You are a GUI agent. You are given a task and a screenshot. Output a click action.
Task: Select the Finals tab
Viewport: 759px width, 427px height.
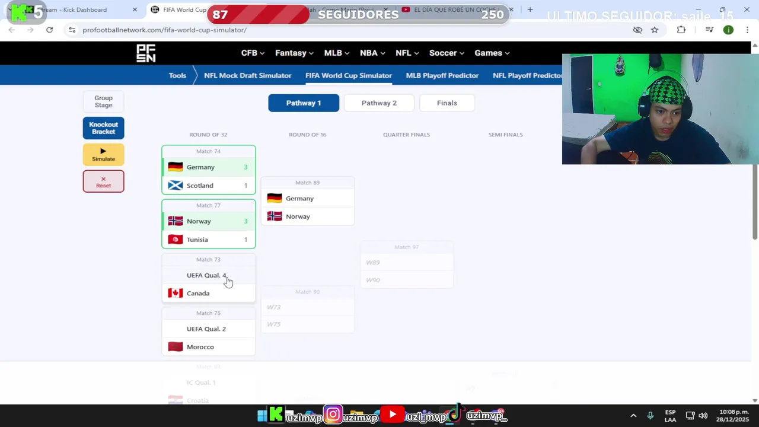[447, 103]
